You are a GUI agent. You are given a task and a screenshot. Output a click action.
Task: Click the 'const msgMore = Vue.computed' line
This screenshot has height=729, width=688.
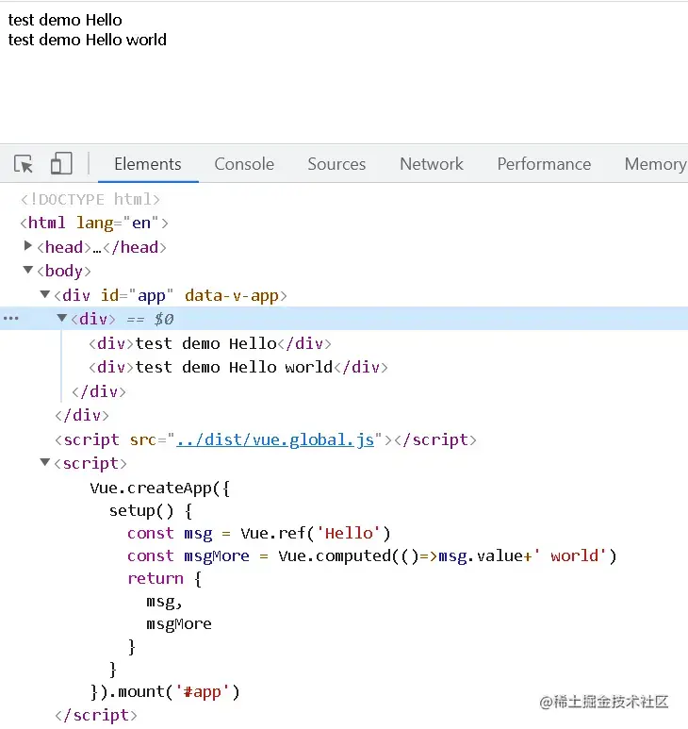pos(372,556)
